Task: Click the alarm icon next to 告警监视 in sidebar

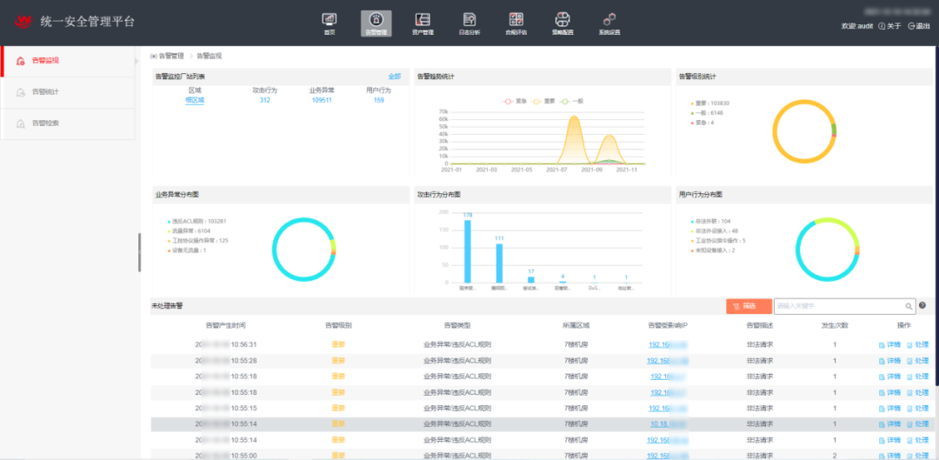Action: click(20, 61)
